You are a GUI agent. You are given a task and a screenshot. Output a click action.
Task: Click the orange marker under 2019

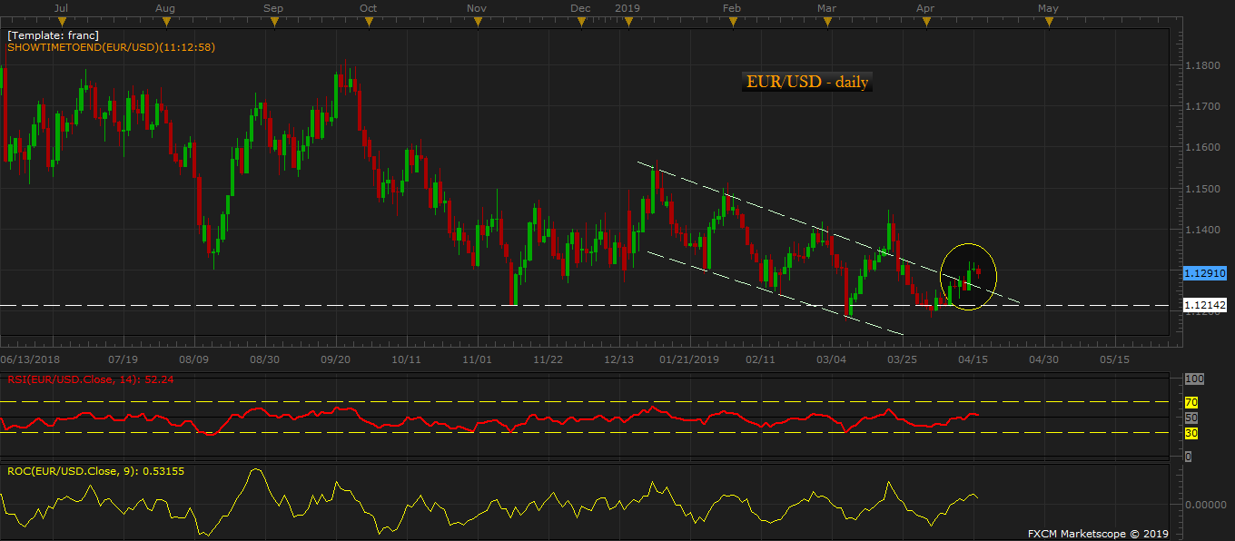tap(627, 23)
